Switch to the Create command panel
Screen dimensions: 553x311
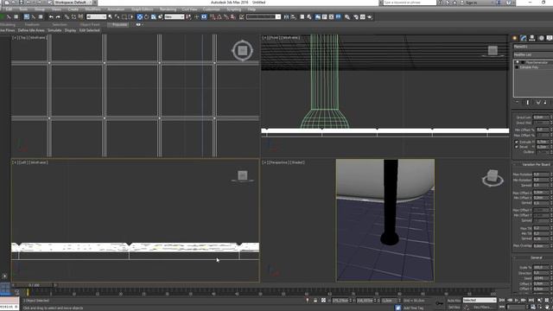[515, 38]
